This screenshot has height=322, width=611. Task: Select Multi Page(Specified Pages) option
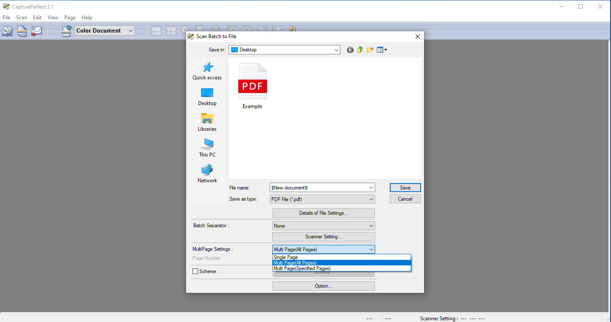(x=302, y=268)
